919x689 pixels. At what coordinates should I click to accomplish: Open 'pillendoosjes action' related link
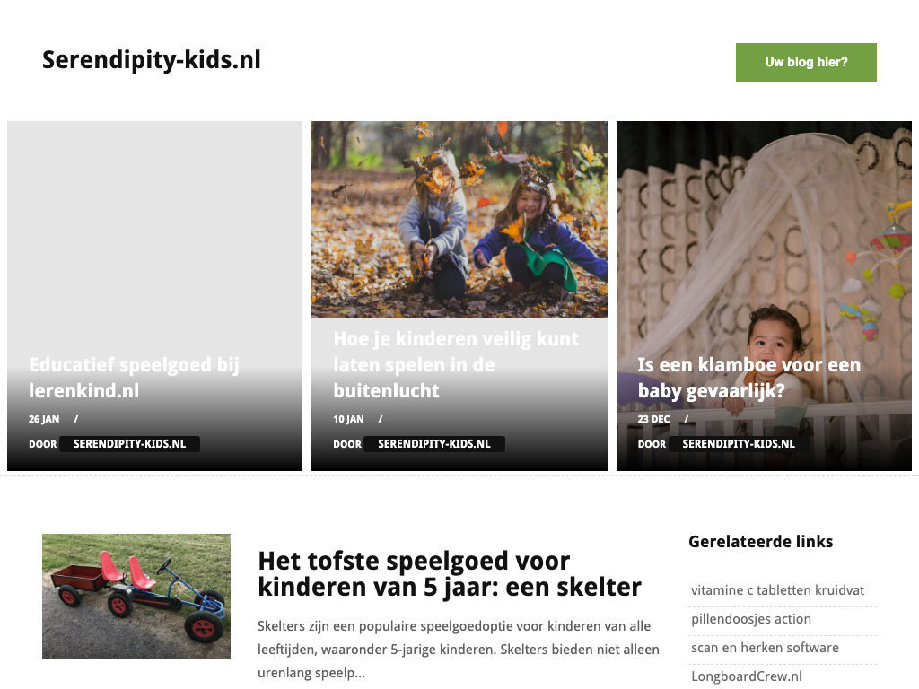click(751, 619)
